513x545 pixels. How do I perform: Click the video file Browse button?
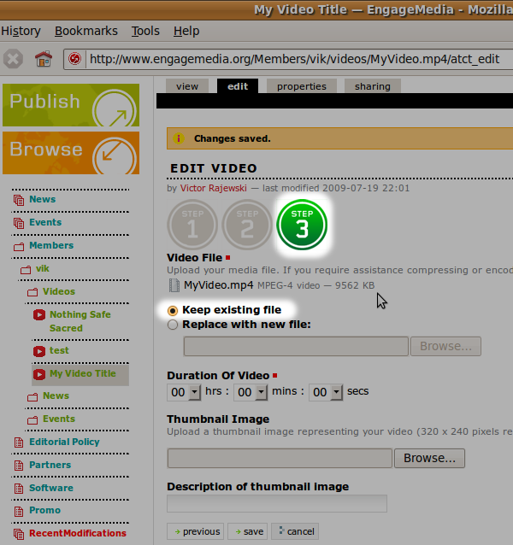[x=445, y=346]
